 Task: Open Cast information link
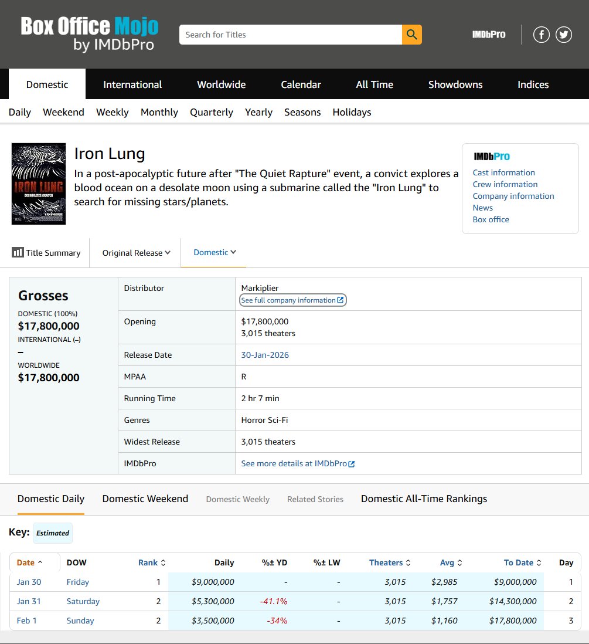(x=503, y=172)
